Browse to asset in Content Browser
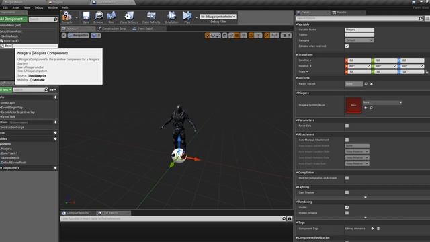This screenshot has width=430, height=242. [x=99, y=17]
